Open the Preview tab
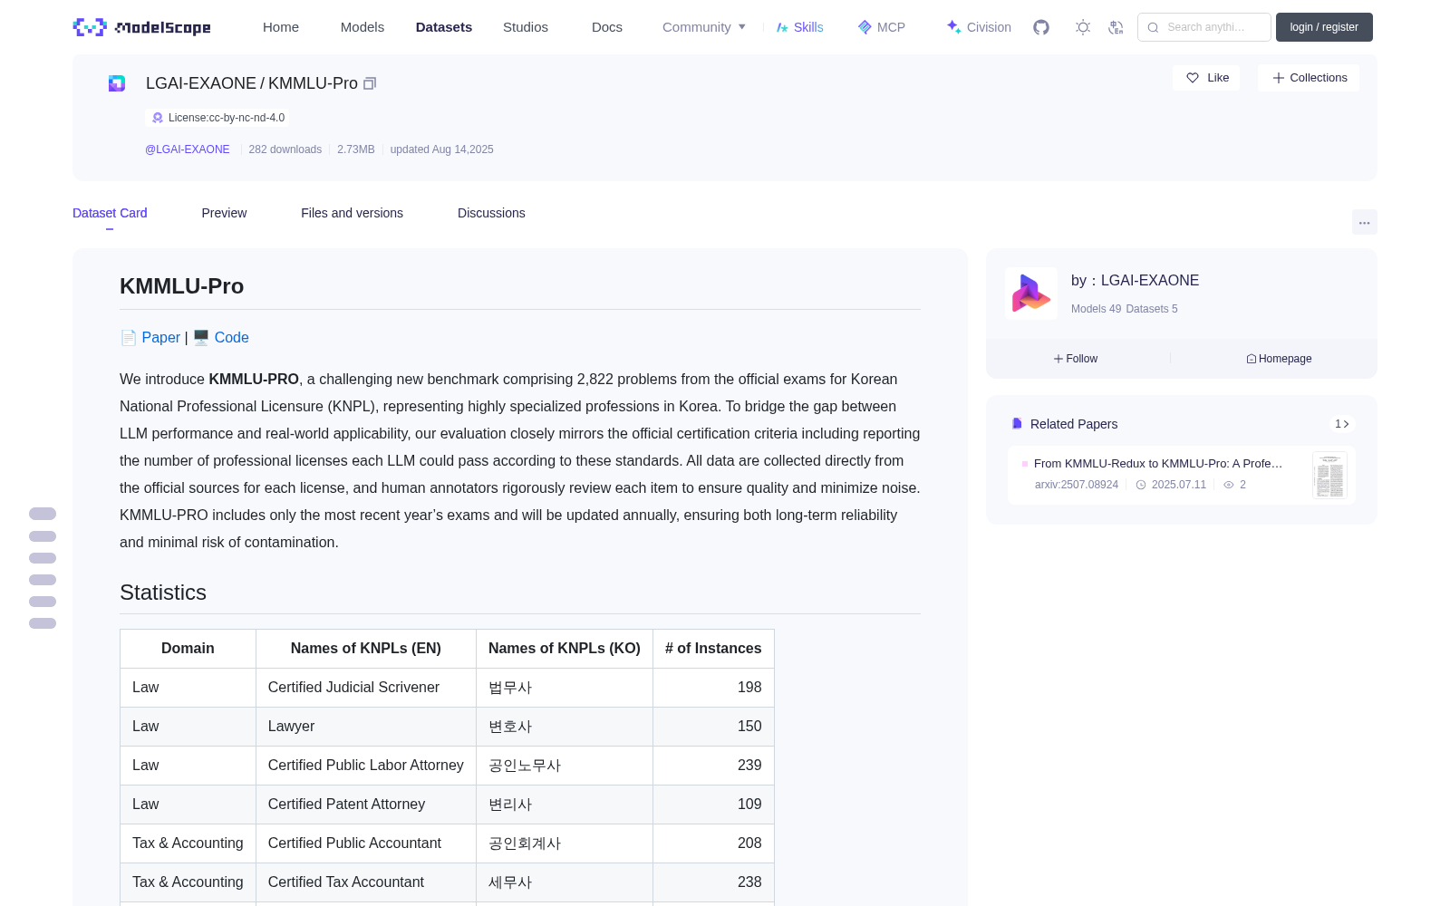Viewport: 1450px width, 906px height. pos(224,213)
